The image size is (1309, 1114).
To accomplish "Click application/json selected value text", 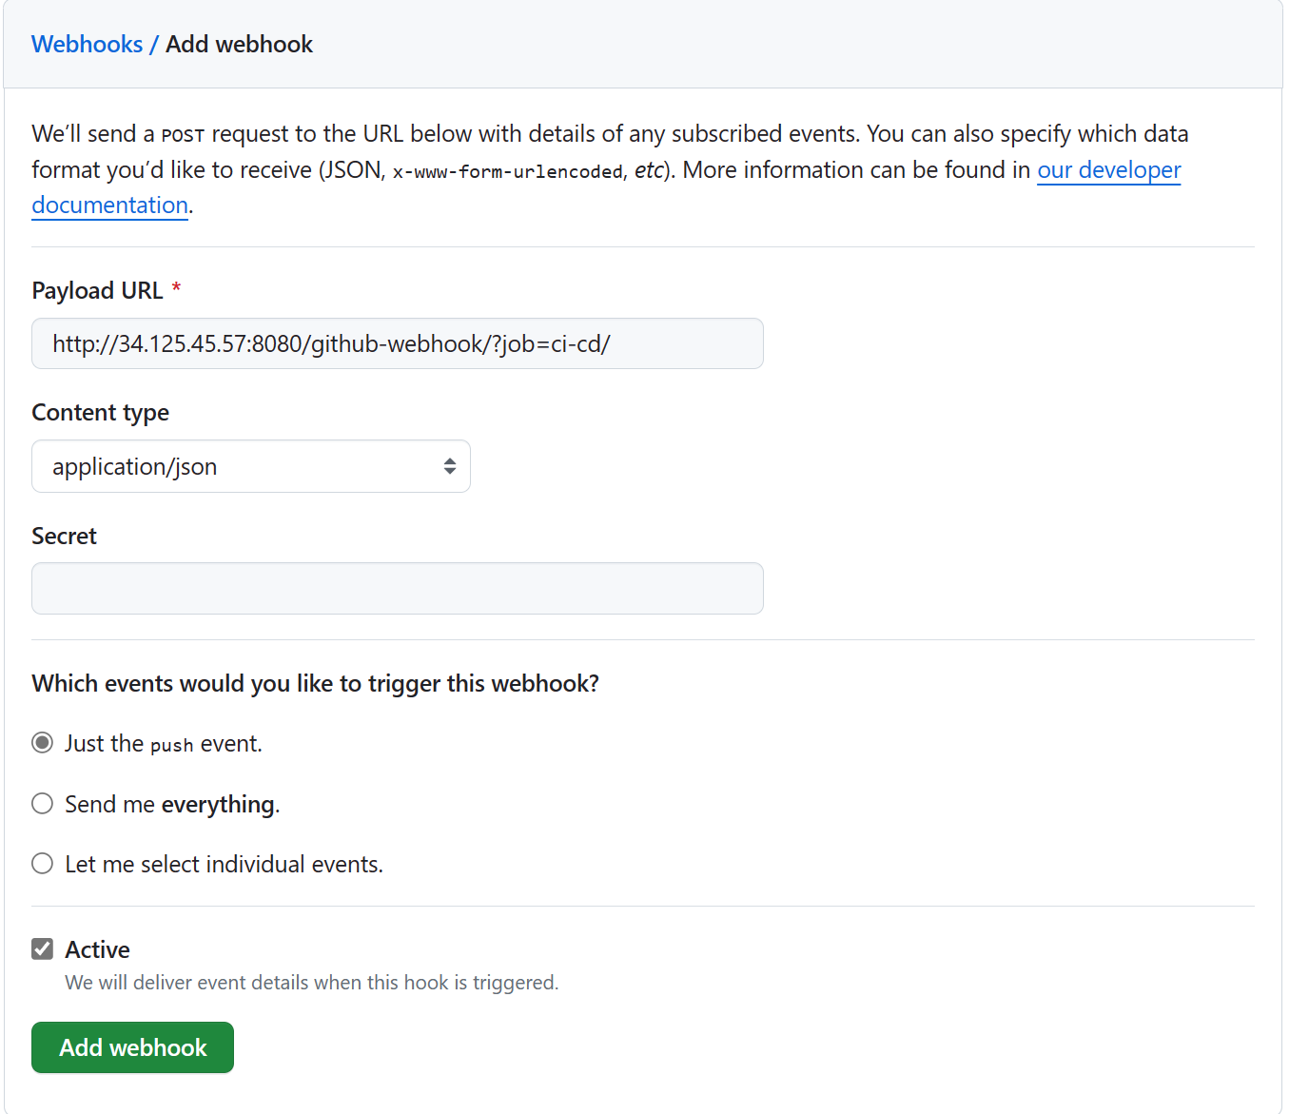I will (135, 467).
